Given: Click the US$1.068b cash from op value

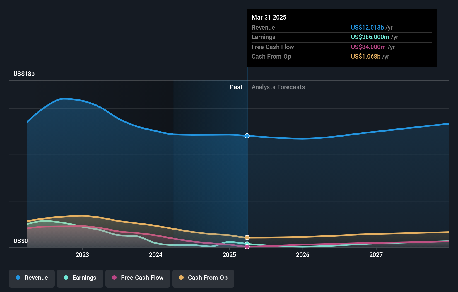Looking at the screenshot, I should pos(366,56).
